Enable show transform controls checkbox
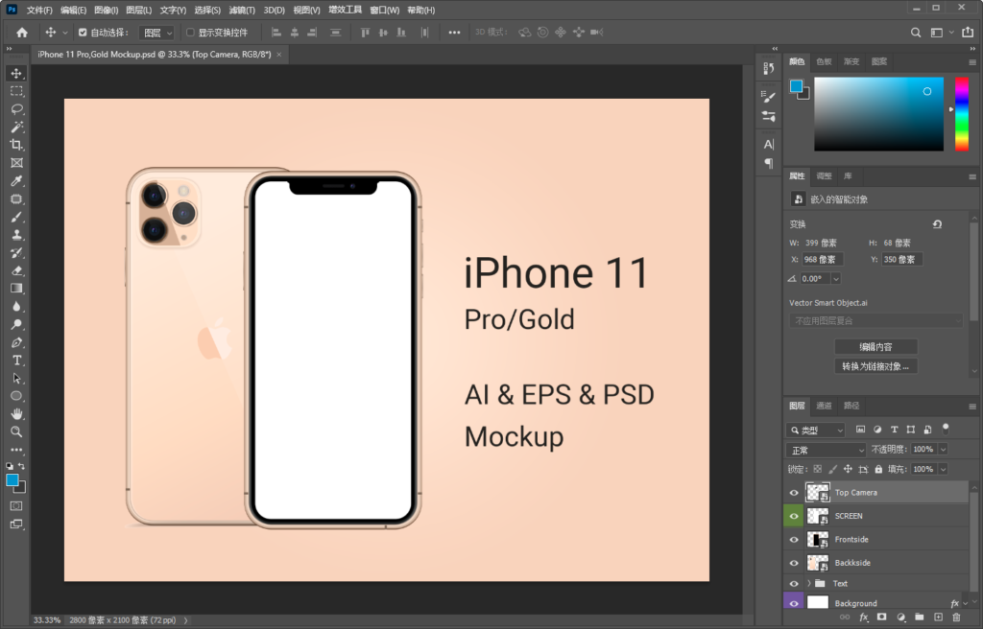 point(190,33)
